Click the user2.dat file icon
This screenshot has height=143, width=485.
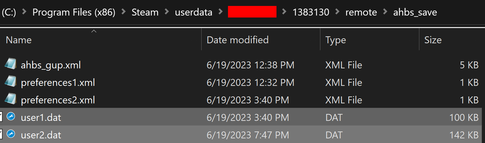(11, 135)
